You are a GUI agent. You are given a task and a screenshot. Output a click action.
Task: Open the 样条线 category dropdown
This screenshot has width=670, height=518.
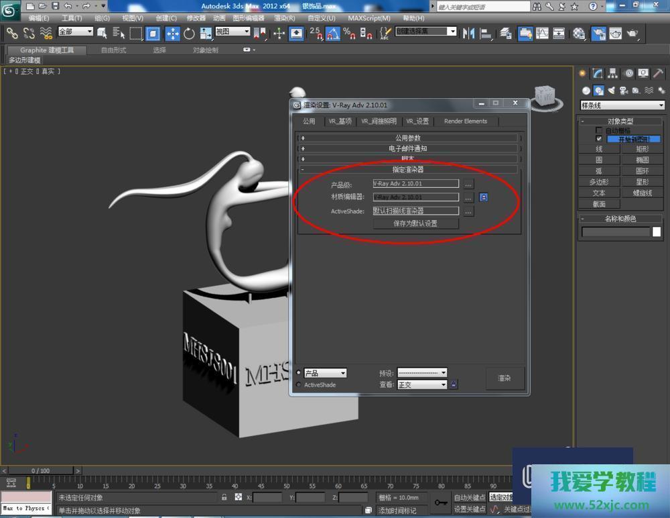622,105
